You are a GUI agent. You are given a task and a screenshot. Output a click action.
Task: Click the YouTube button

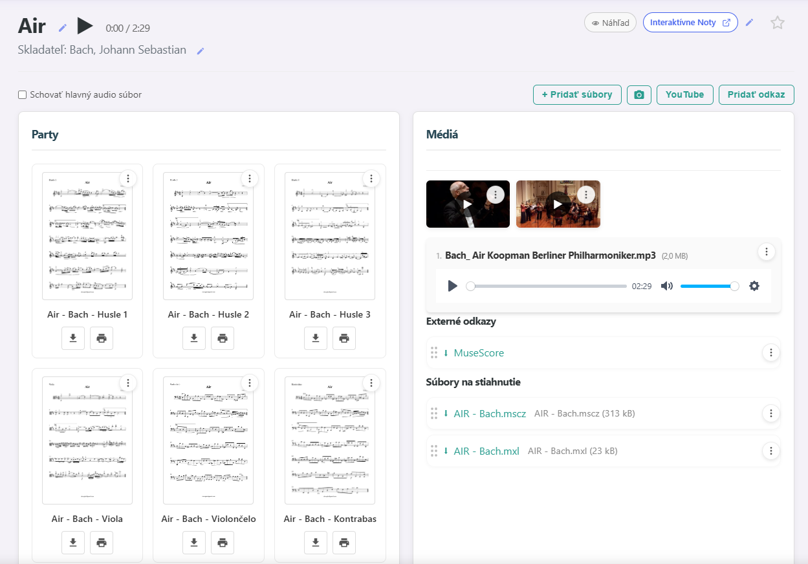tap(685, 94)
